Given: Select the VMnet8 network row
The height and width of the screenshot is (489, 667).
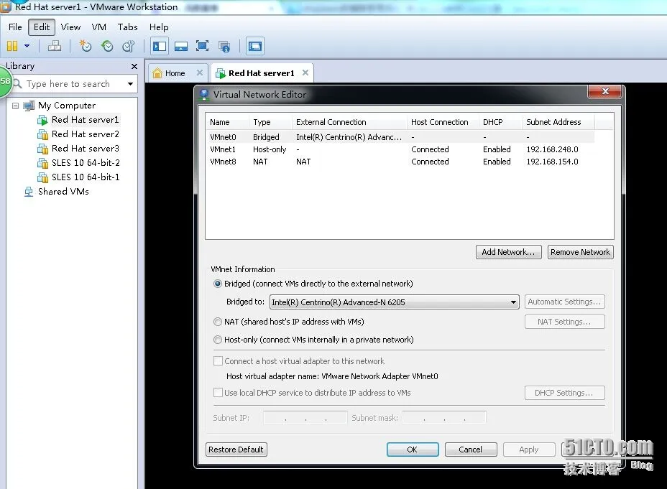Looking at the screenshot, I should pos(400,162).
